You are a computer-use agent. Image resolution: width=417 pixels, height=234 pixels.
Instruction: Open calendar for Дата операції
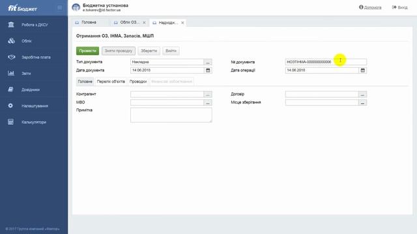tap(363, 70)
